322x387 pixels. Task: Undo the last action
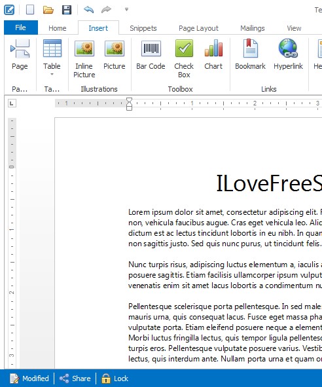[x=89, y=10]
